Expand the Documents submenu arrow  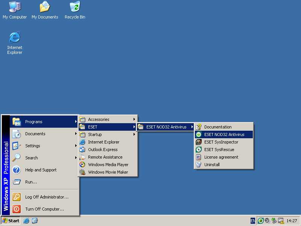tap(76, 134)
